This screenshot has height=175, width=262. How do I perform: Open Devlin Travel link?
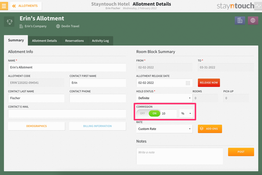[70, 26]
